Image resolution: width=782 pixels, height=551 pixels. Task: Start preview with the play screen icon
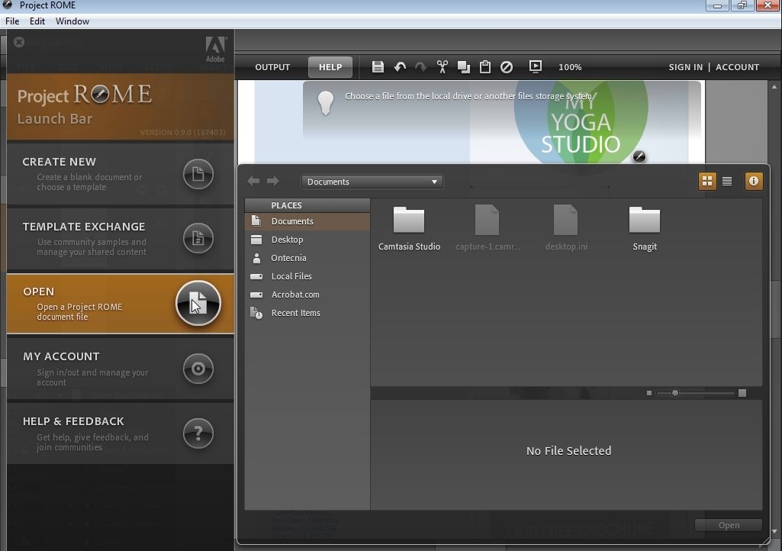point(535,67)
